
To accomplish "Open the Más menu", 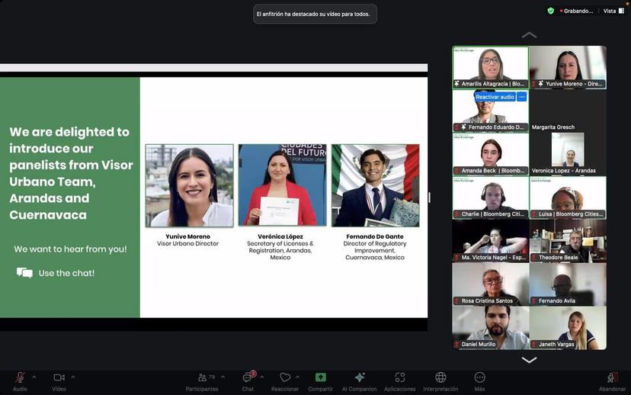I will 479,378.
